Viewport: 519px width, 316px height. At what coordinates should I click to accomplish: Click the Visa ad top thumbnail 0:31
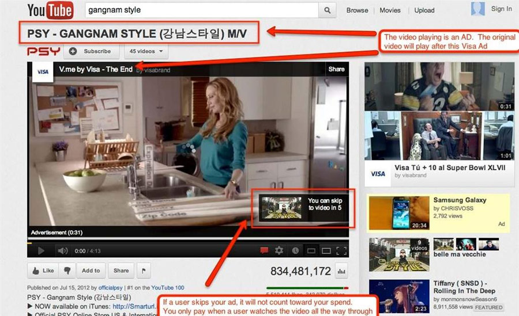pos(439,86)
